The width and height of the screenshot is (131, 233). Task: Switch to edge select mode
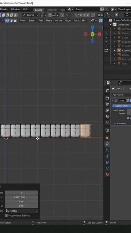11,20
